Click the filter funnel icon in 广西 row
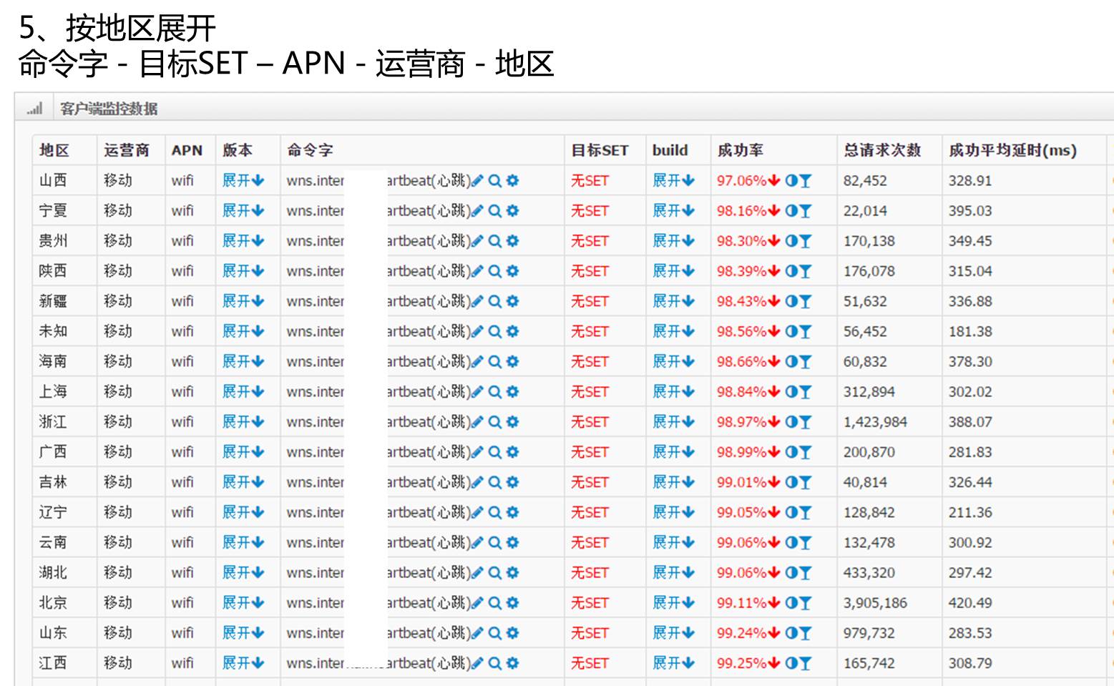The image size is (1114, 686). click(x=806, y=452)
